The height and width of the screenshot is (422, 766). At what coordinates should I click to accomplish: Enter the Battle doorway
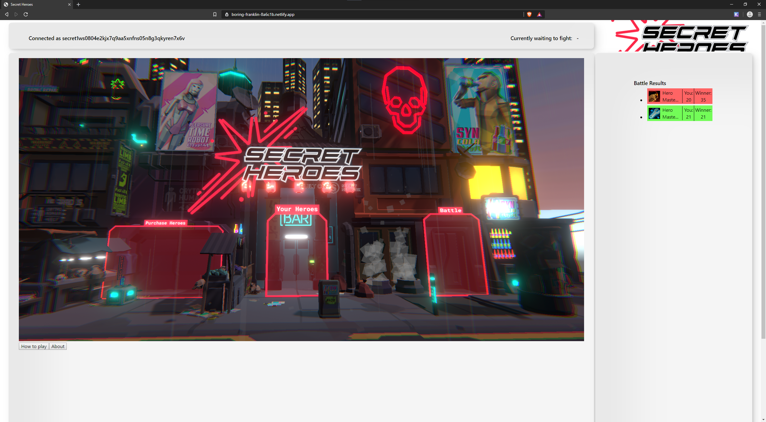[x=455, y=255]
